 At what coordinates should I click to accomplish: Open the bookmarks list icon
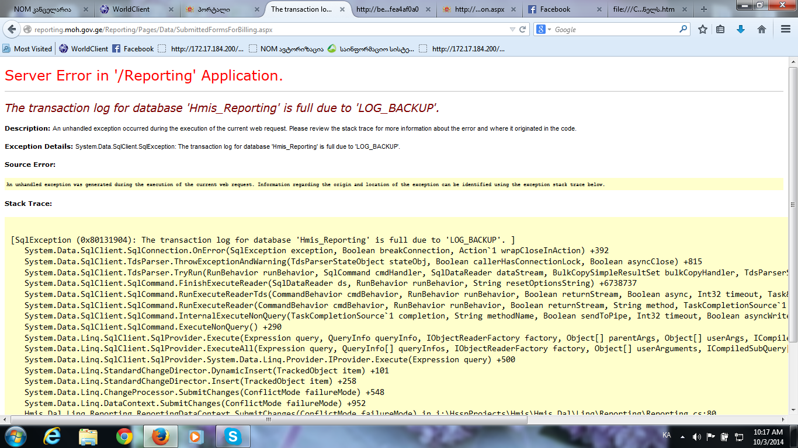pyautogui.click(x=720, y=29)
